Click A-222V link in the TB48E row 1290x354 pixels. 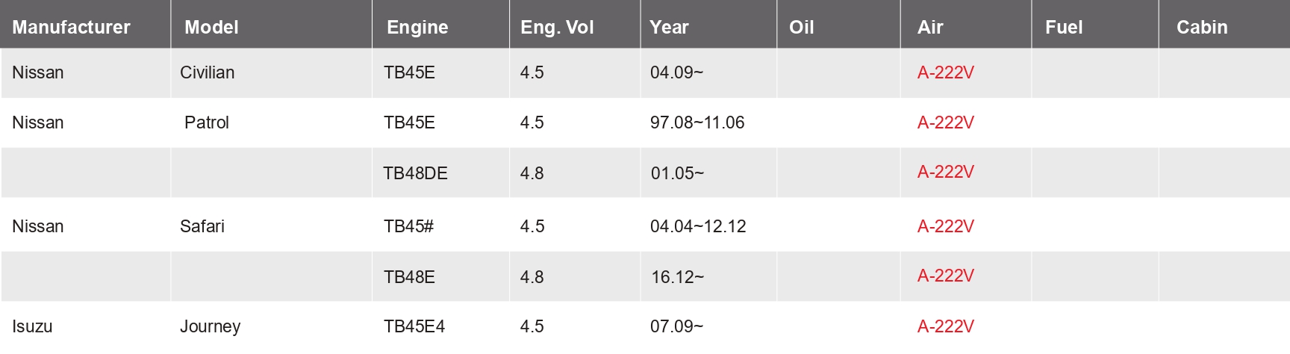pyautogui.click(x=945, y=276)
